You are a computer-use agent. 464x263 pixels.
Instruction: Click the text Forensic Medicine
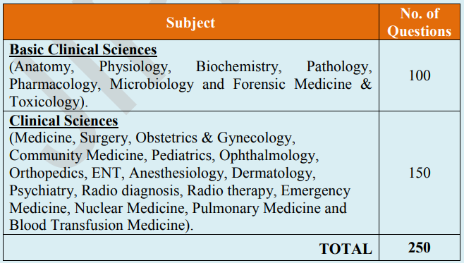pyautogui.click(x=293, y=84)
